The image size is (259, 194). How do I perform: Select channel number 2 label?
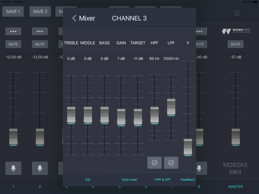[40, 187]
